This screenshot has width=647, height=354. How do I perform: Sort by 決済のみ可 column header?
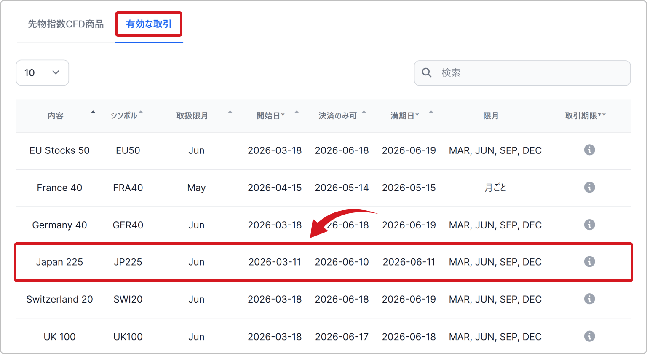click(338, 116)
